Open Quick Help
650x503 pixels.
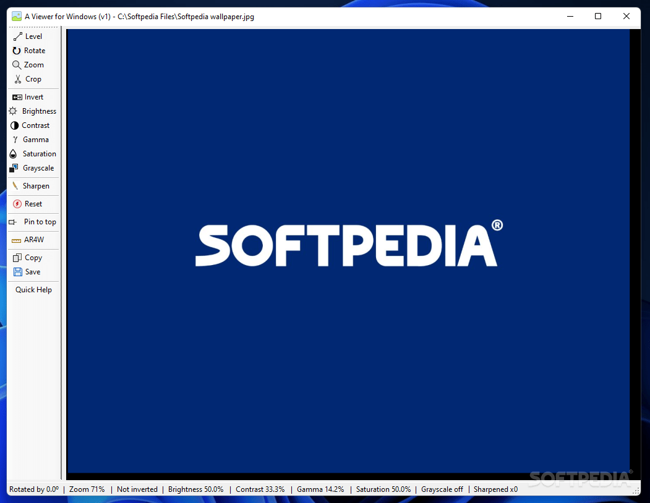click(33, 290)
